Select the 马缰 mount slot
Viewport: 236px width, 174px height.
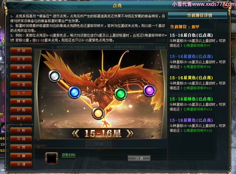tap(21, 164)
